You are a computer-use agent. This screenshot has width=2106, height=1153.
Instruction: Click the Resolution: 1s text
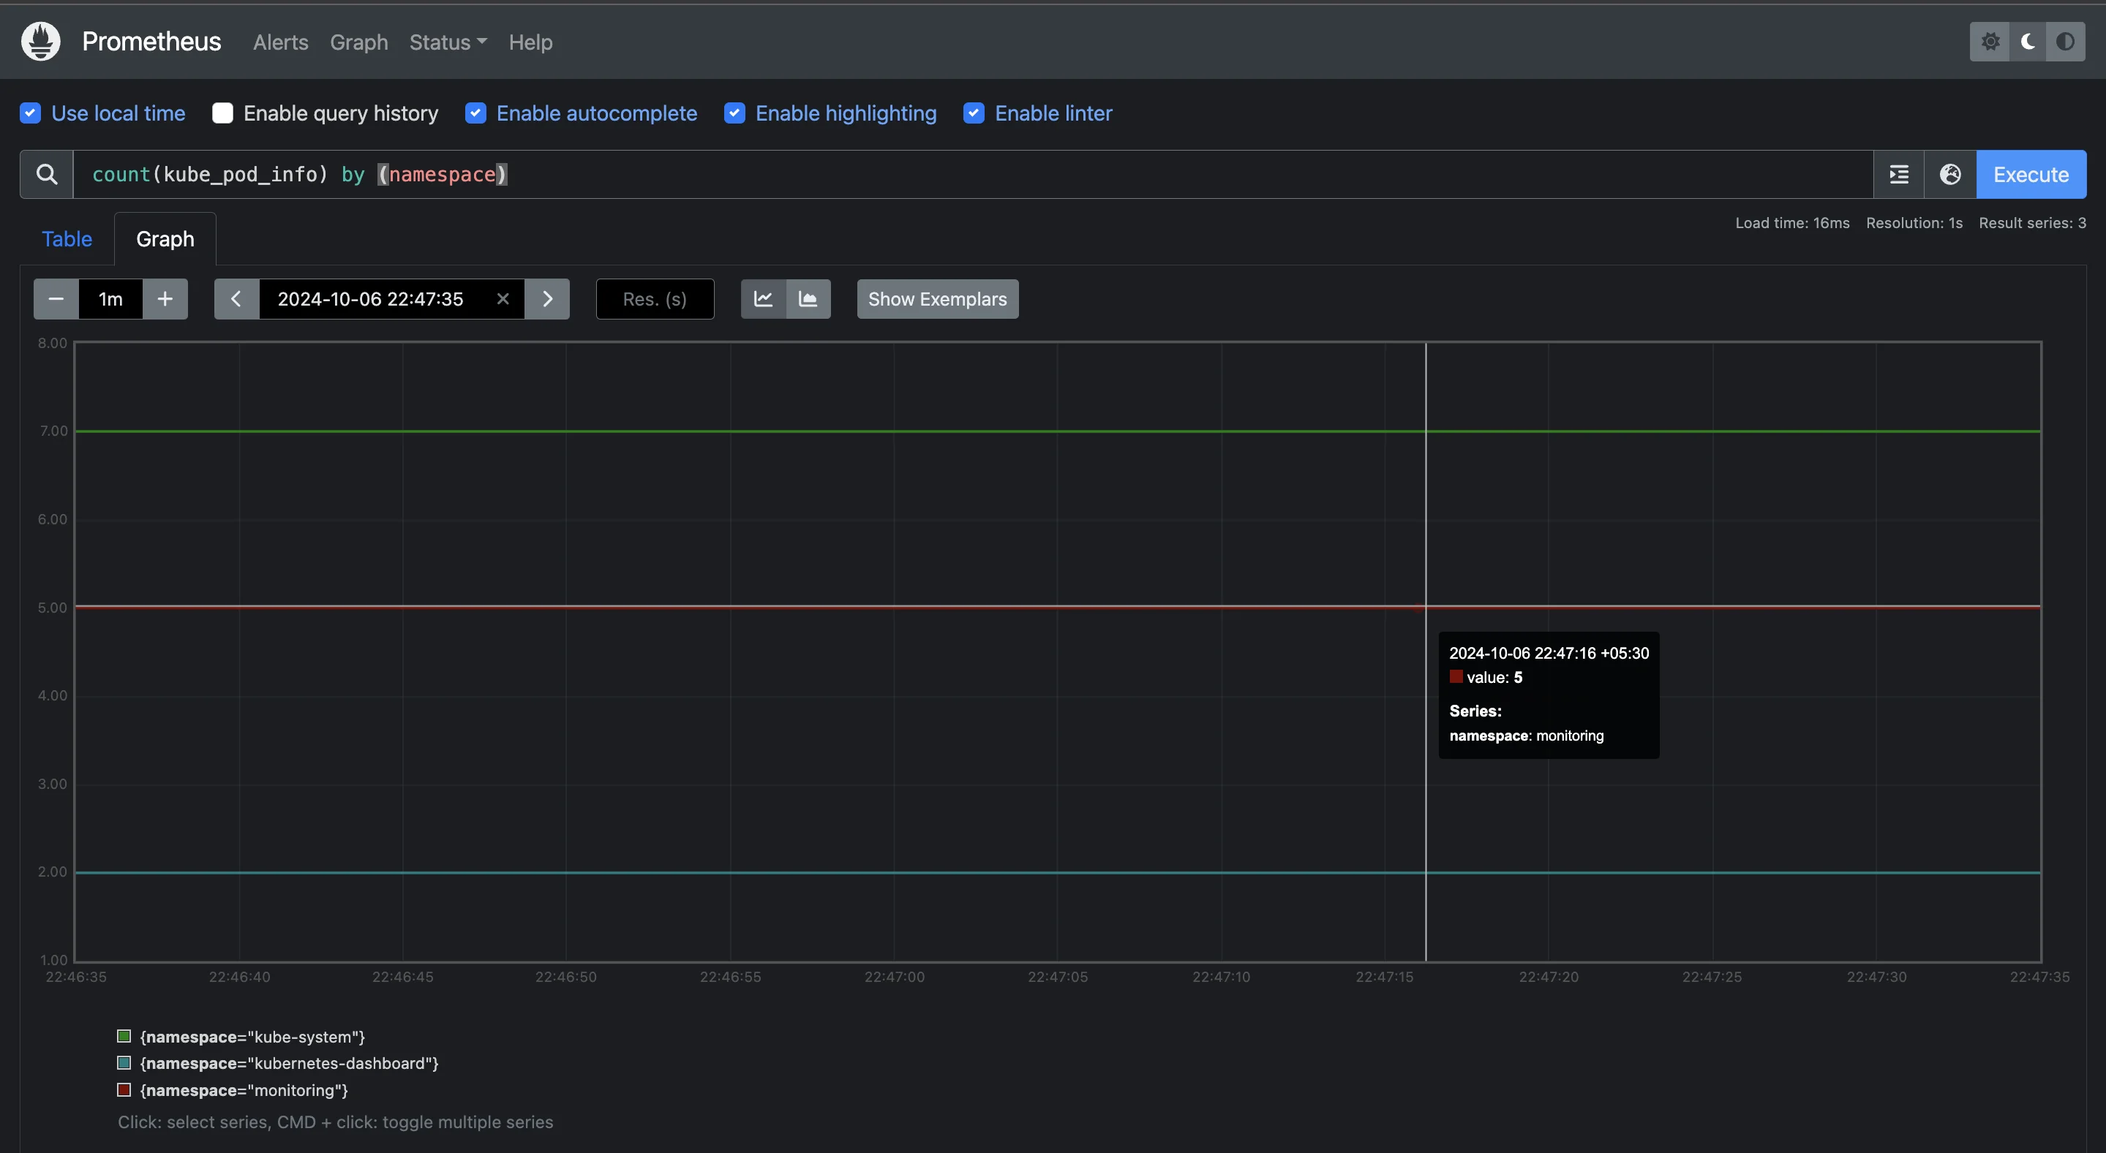coord(1914,223)
